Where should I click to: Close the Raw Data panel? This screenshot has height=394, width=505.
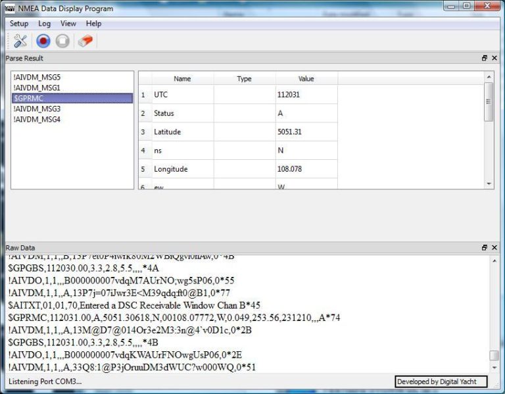494,248
